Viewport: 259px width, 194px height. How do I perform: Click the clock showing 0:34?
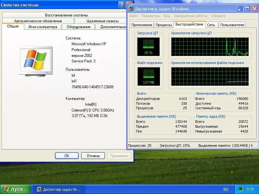[x=250, y=189]
